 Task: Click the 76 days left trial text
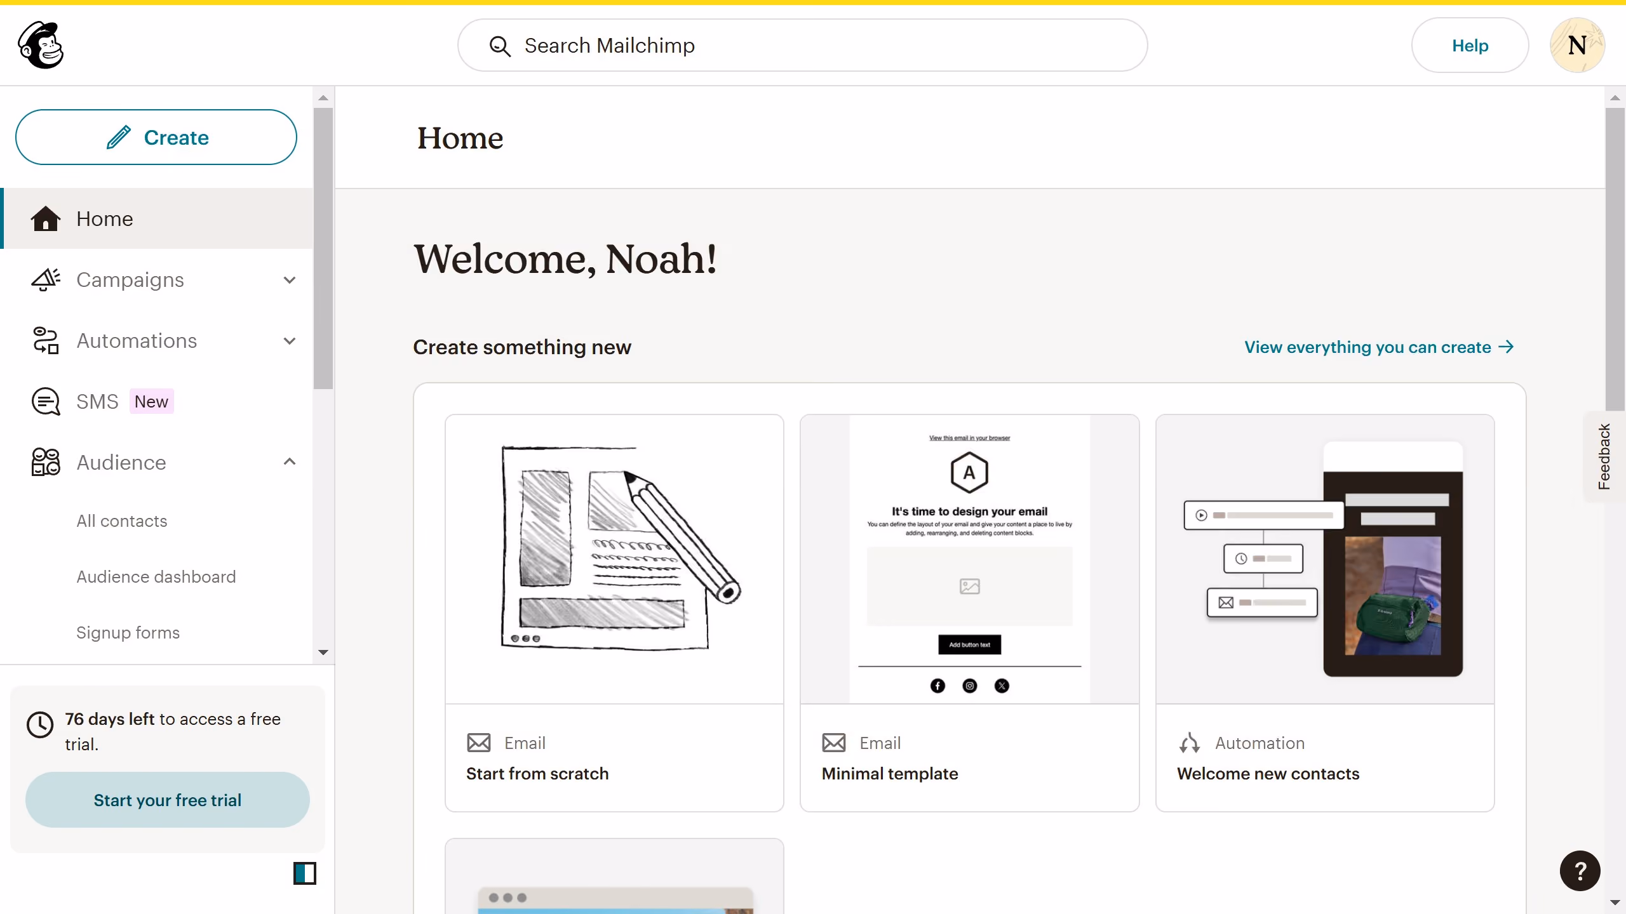pyautogui.click(x=173, y=731)
